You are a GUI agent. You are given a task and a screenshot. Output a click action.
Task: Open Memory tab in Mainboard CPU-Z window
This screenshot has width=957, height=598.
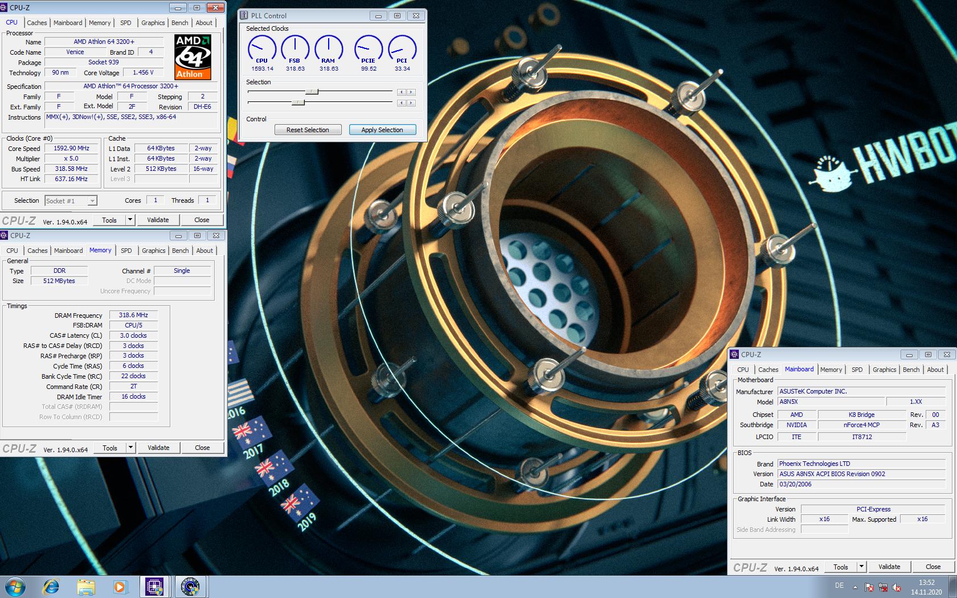(831, 370)
